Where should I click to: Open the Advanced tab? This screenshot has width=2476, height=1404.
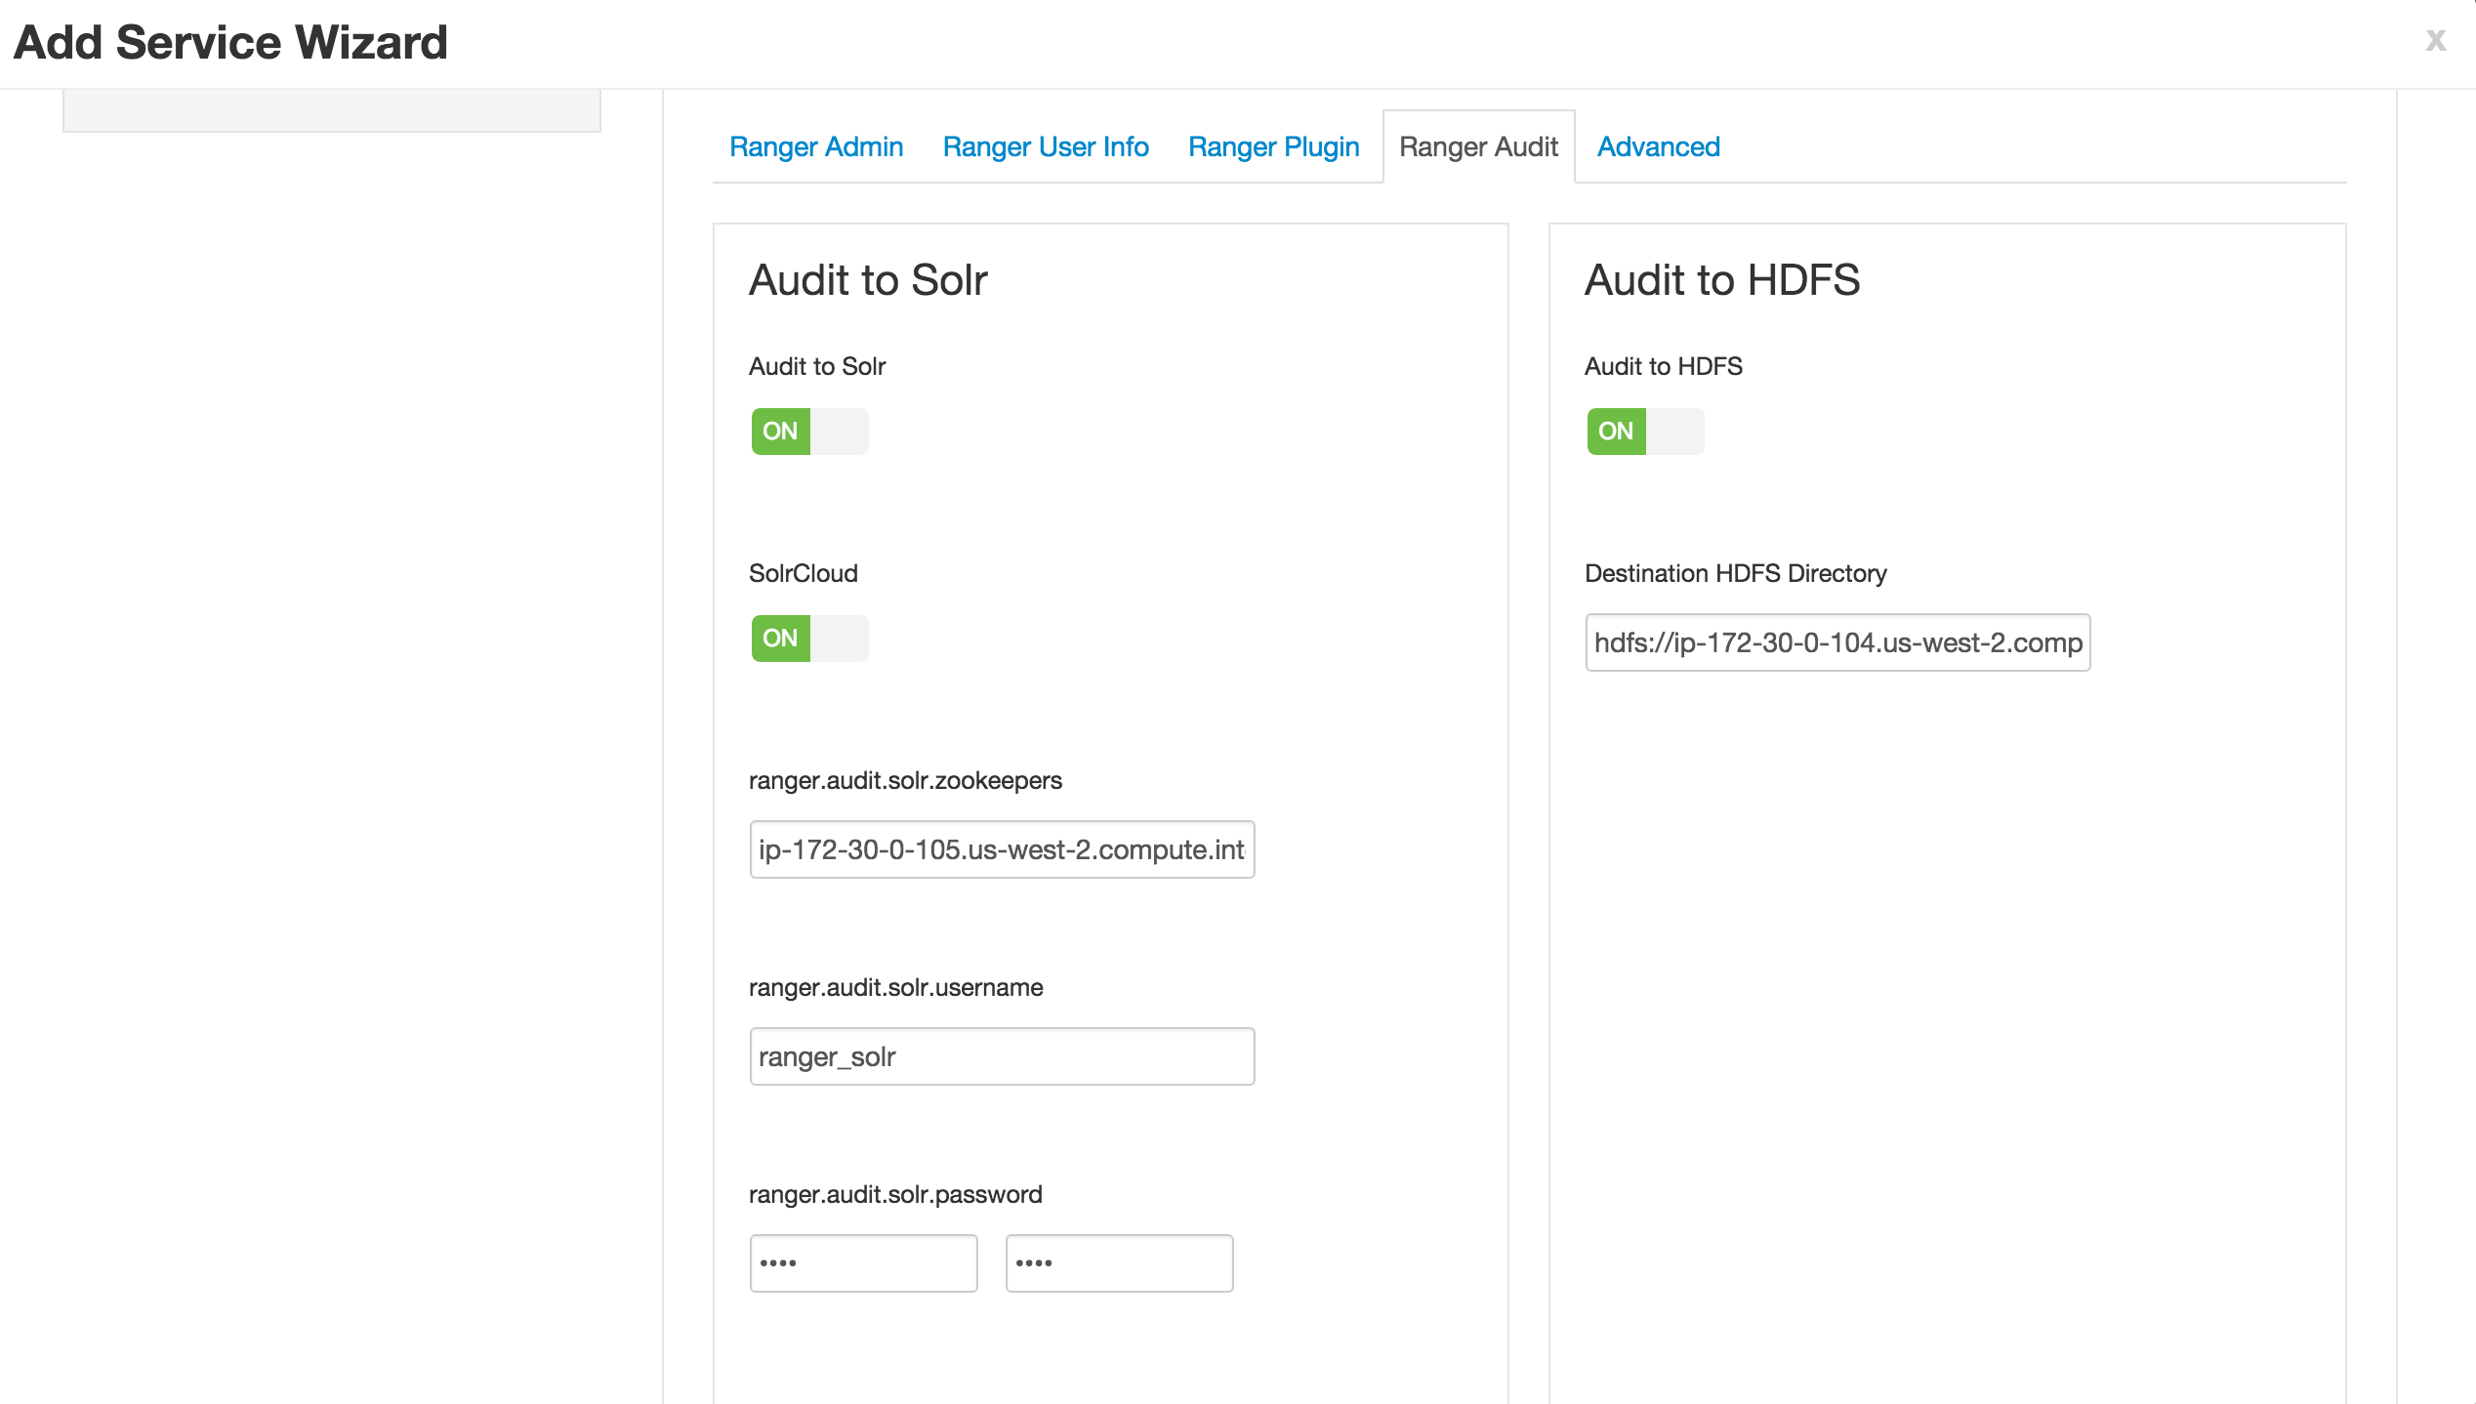[x=1658, y=146]
